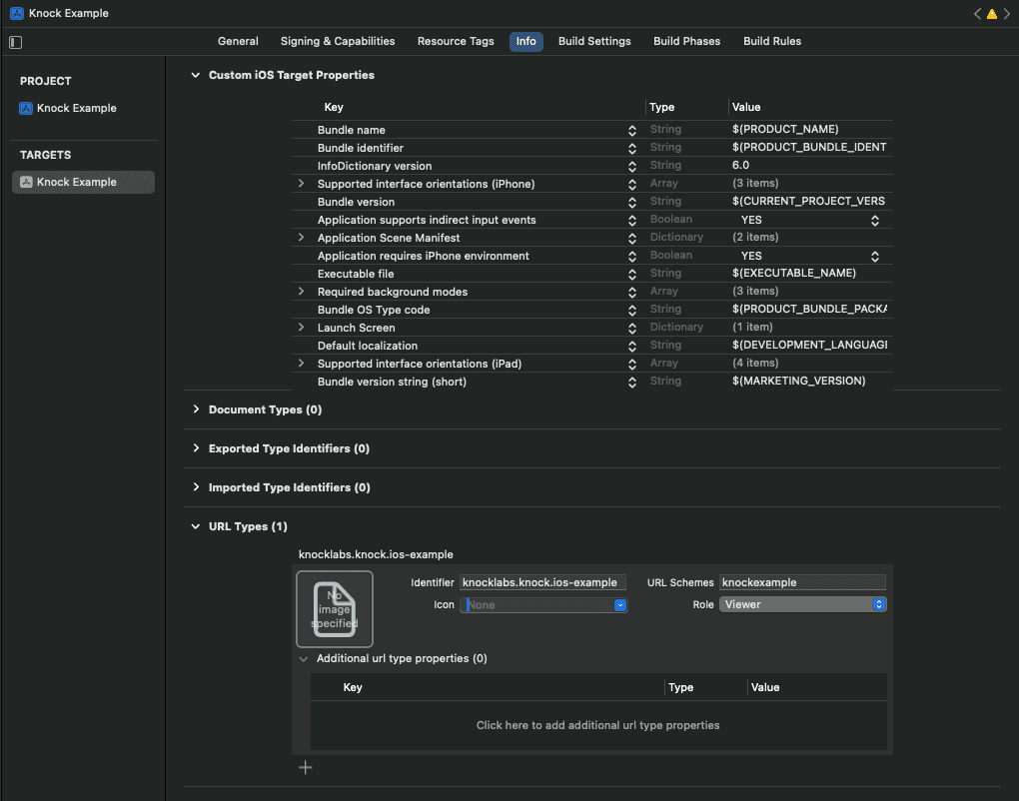Open the type selector on the Bundle name row
The image size is (1019, 801).
coord(631,129)
